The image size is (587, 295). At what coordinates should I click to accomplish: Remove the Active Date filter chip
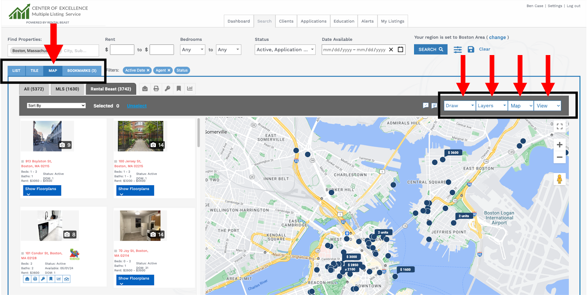tap(148, 70)
